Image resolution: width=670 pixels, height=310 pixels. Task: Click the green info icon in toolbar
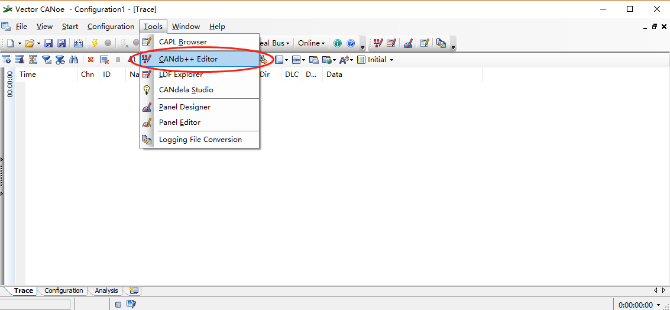pos(338,43)
